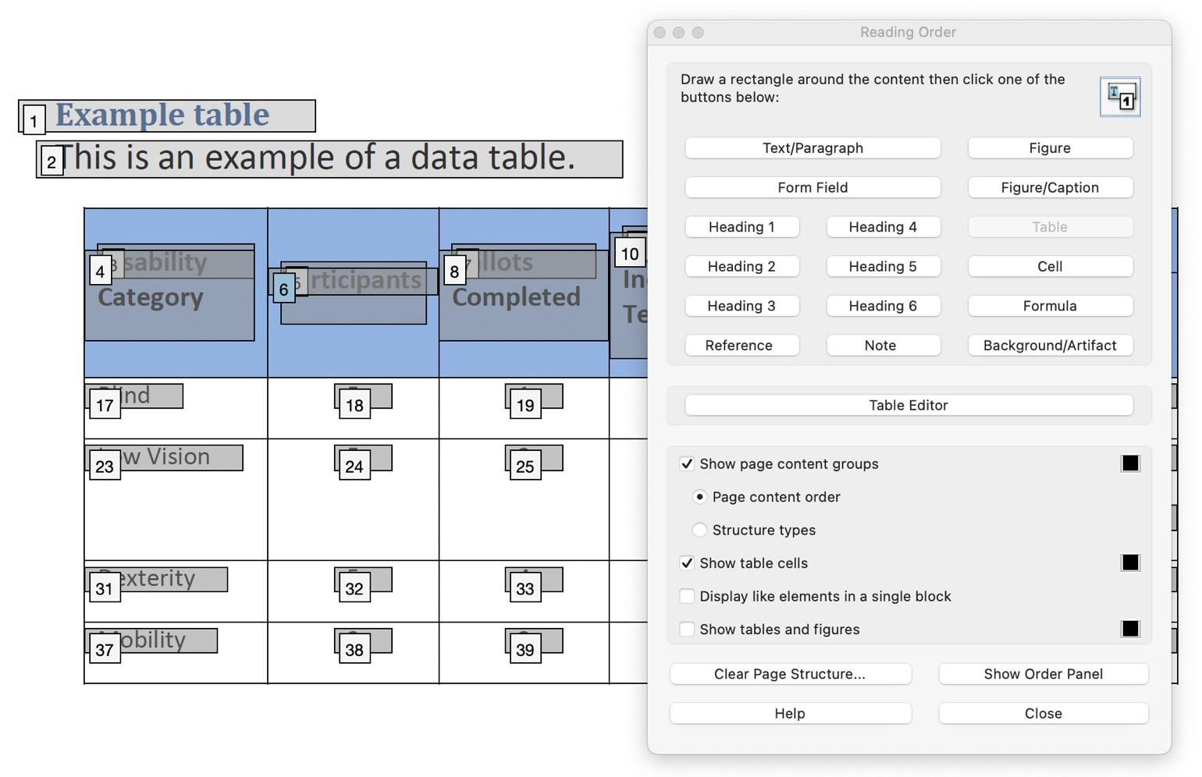Image resolution: width=1202 pixels, height=777 pixels.
Task: Open the Show Order Panel
Action: click(x=1044, y=673)
